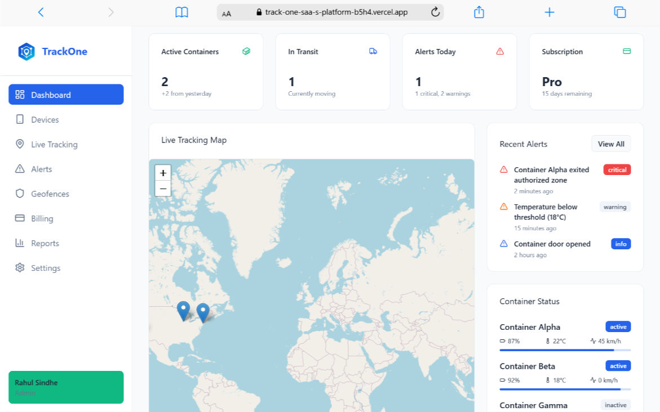Open Safari bookmarks book icon
This screenshot has height=412, width=660.
(x=181, y=12)
